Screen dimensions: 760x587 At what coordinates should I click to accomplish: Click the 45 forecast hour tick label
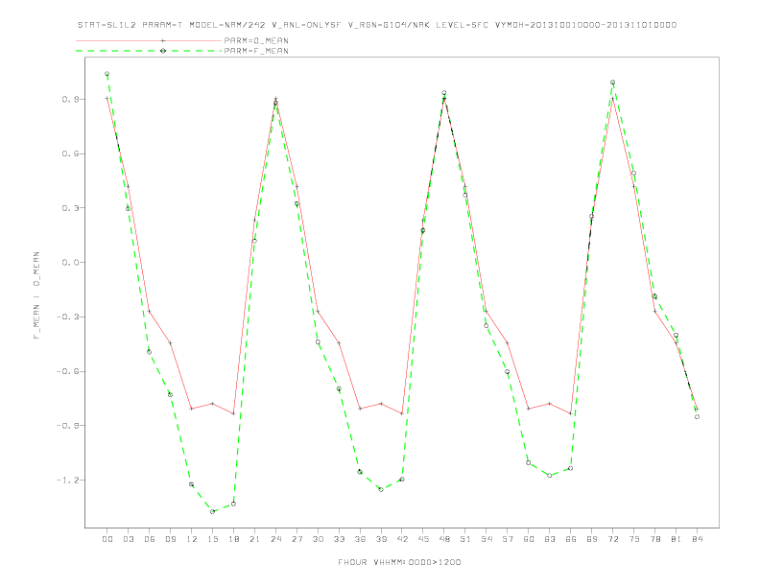[423, 539]
